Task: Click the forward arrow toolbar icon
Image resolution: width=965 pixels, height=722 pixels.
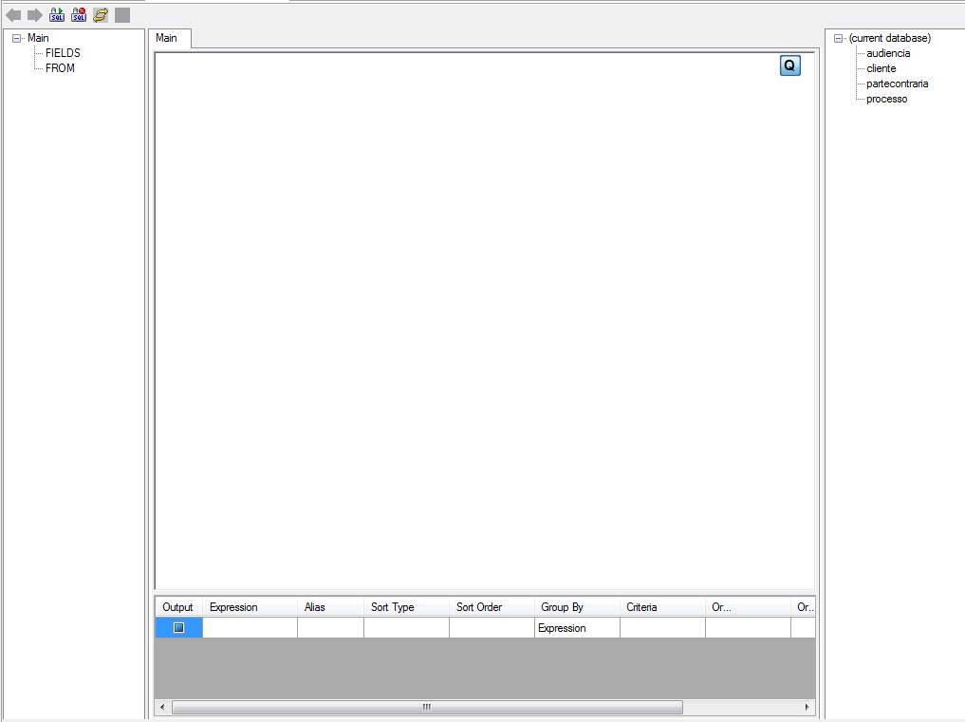Action: (34, 15)
